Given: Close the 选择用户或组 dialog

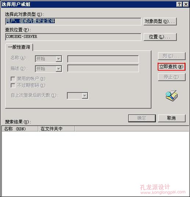Looking at the screenshot, I should [x=186, y=4].
